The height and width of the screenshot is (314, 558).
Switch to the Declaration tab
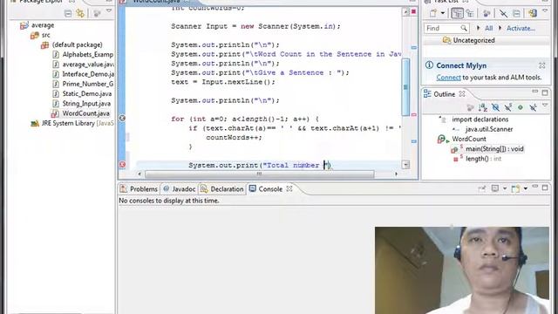tap(222, 189)
